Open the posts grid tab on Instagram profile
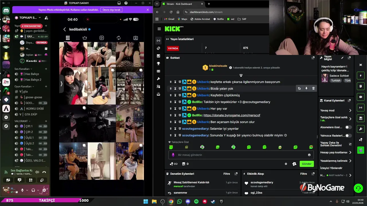367x206 pixels. (x=68, y=38)
